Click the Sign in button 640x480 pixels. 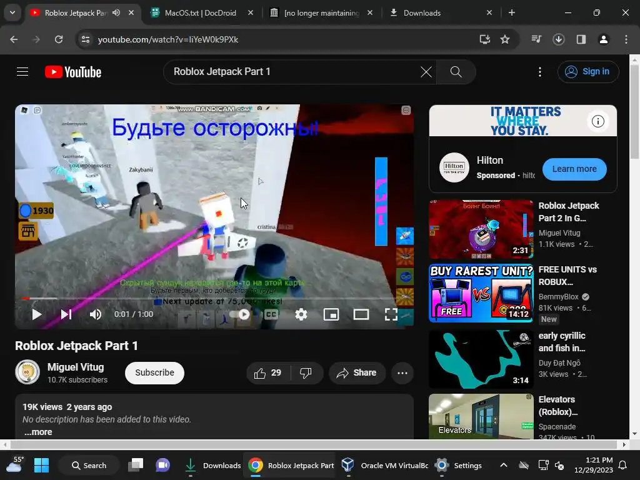point(588,72)
